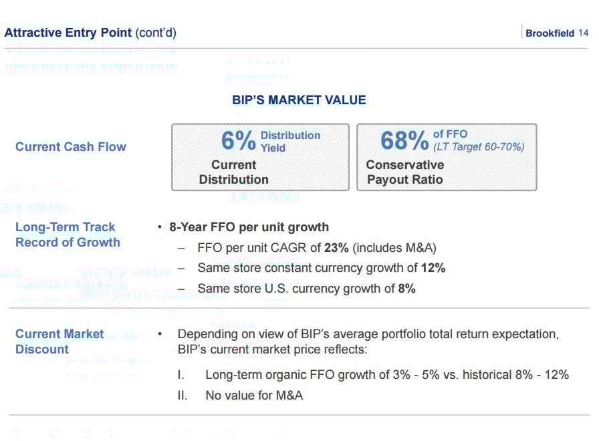The width and height of the screenshot is (599, 441).
Task: Click the Brookfield logo text
Action: point(550,33)
